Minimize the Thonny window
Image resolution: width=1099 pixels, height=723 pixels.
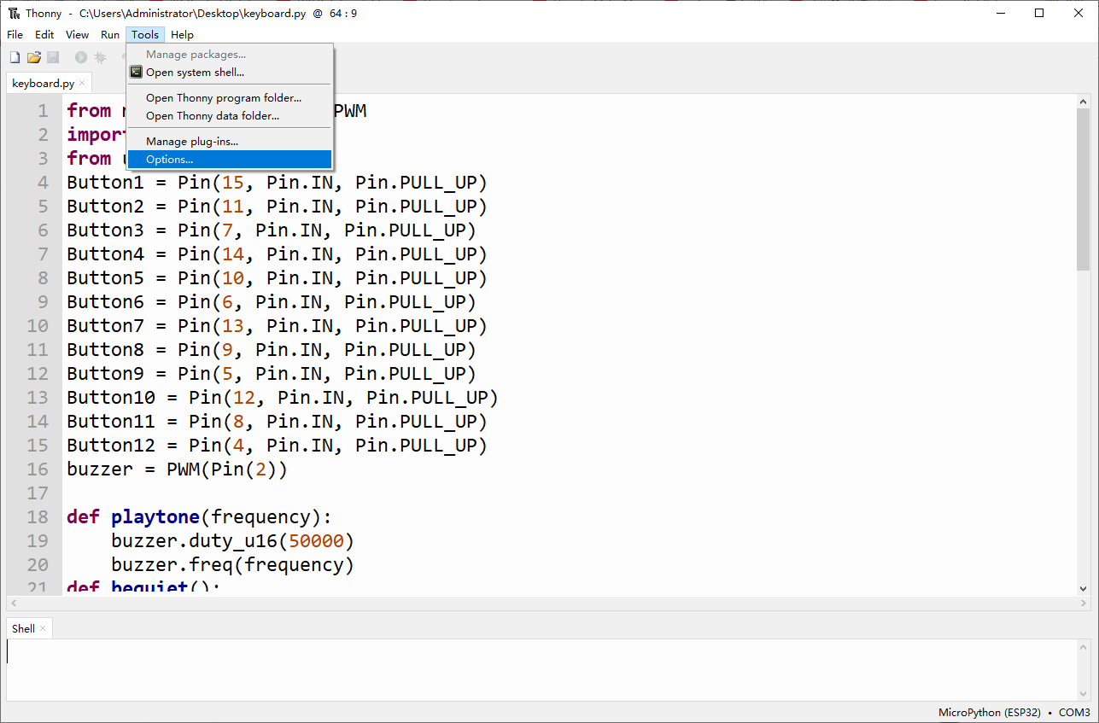click(x=999, y=13)
